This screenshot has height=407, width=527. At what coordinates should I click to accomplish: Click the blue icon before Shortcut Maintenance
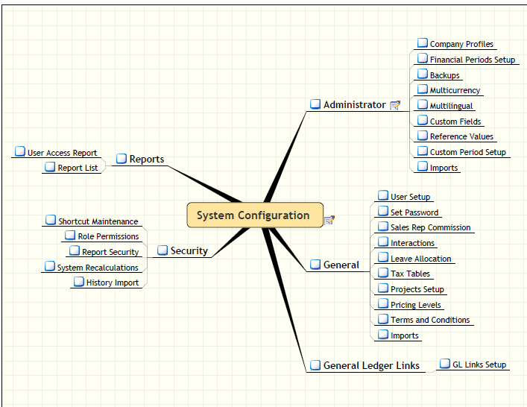tap(51, 221)
